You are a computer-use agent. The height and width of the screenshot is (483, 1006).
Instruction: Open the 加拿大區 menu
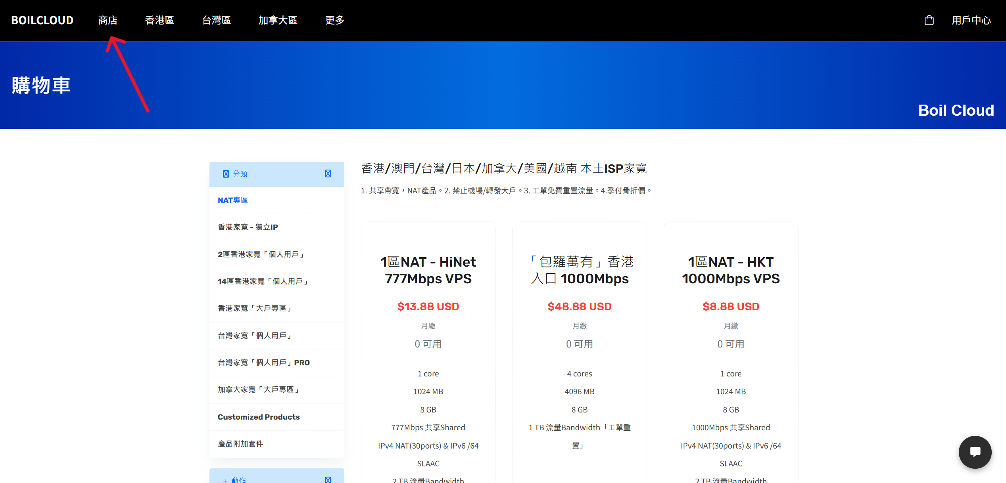278,20
